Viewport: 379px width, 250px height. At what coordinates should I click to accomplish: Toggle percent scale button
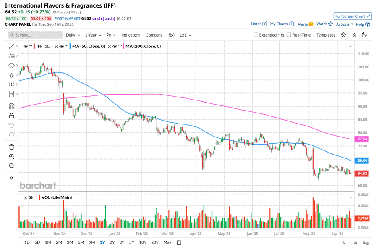(x=355, y=242)
